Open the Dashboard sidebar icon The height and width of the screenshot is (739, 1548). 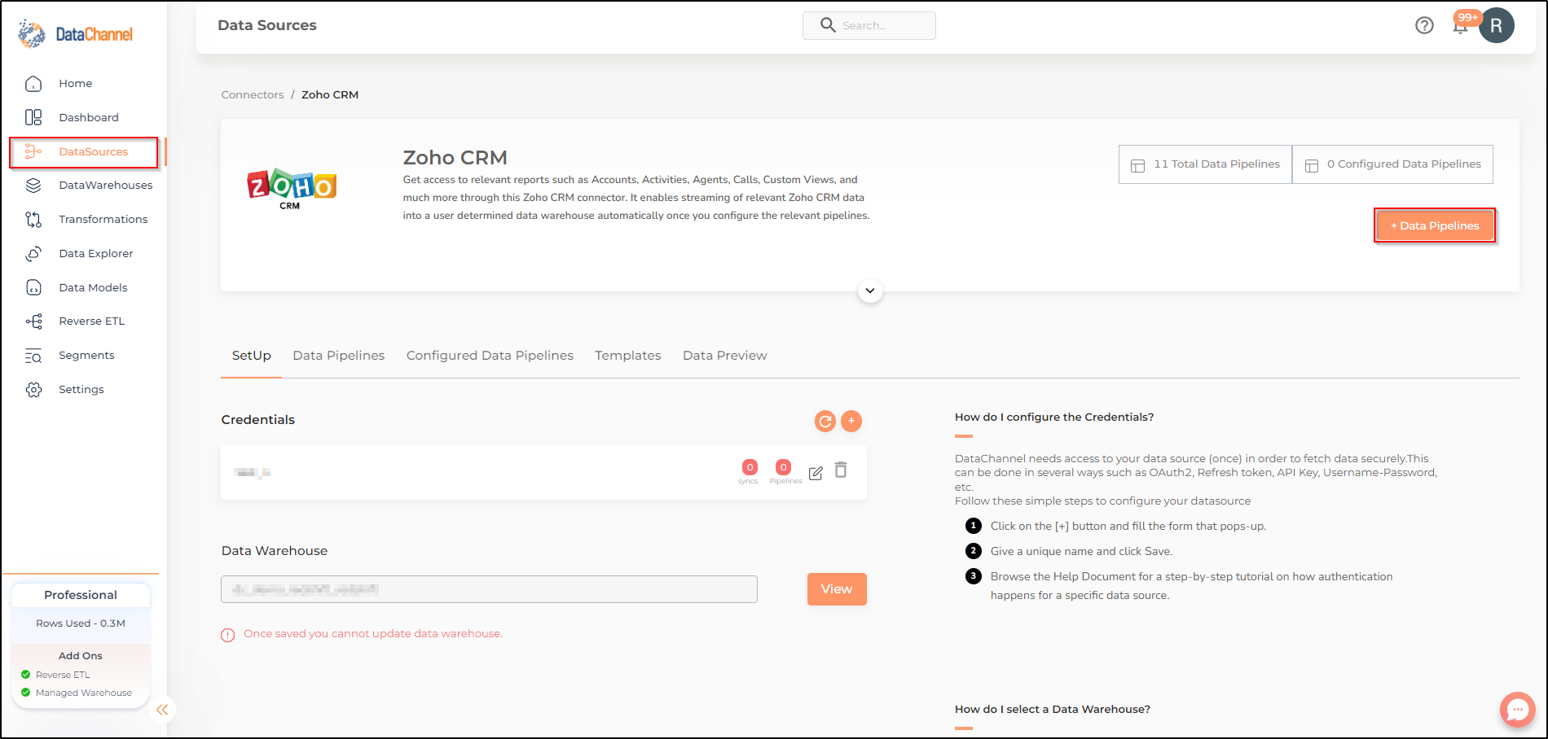click(x=33, y=117)
